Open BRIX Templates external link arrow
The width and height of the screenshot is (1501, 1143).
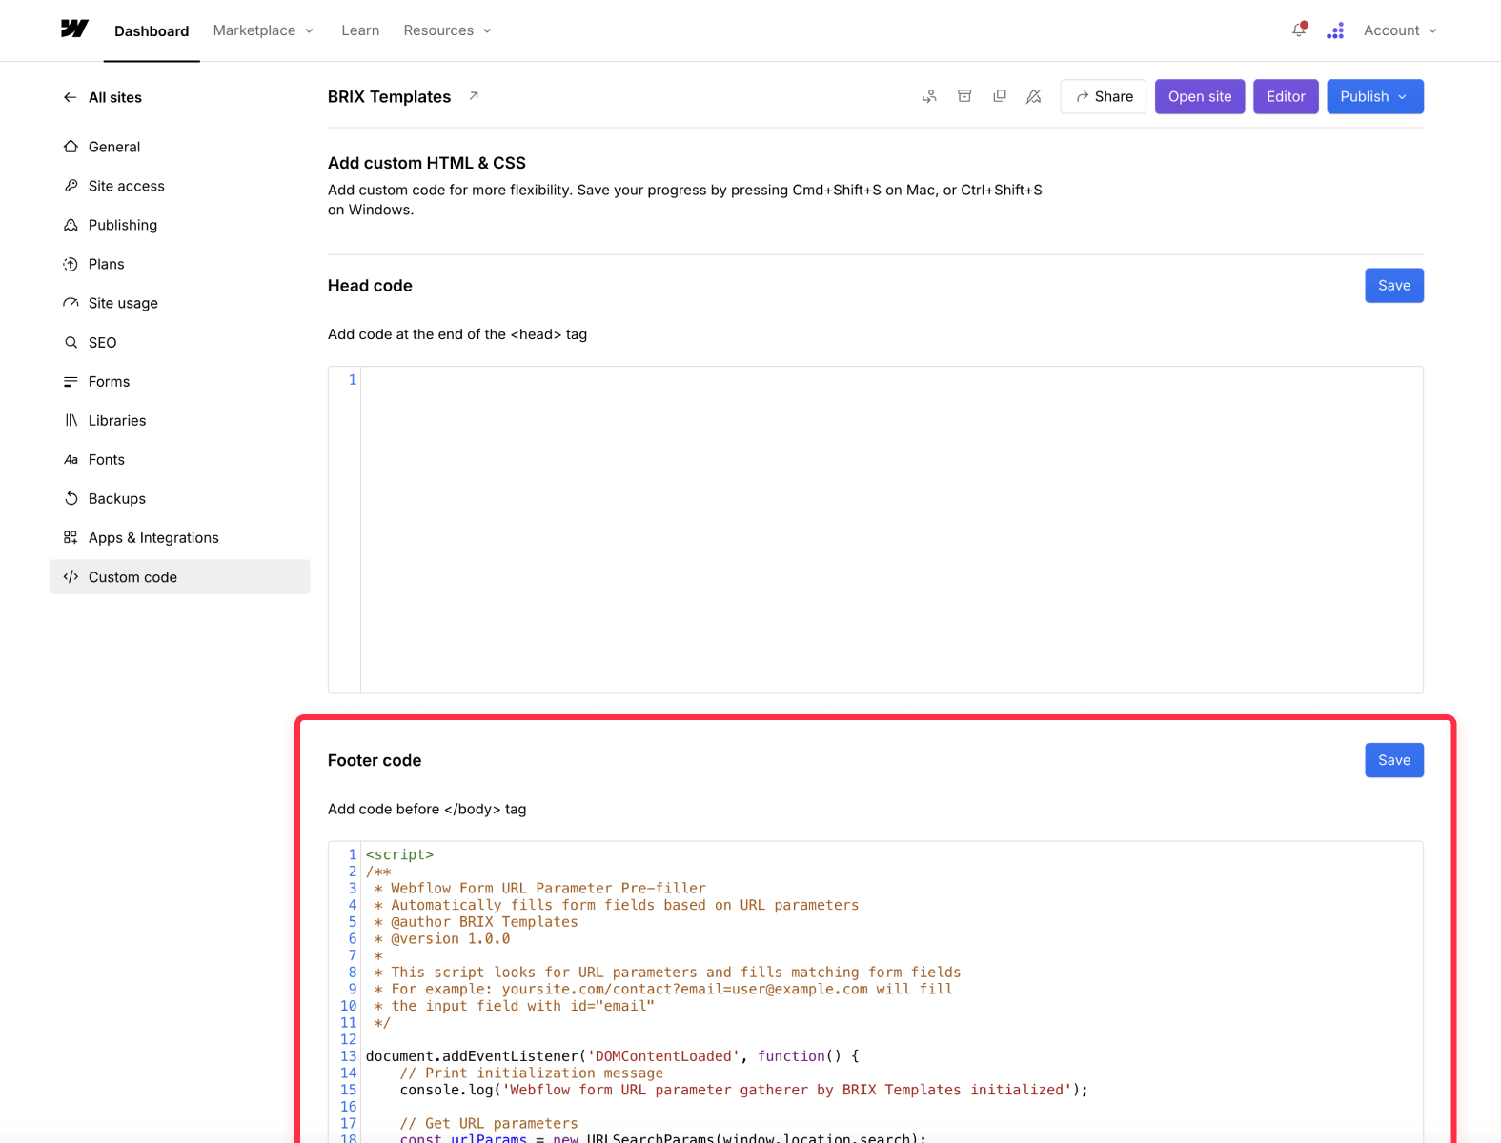tap(474, 96)
